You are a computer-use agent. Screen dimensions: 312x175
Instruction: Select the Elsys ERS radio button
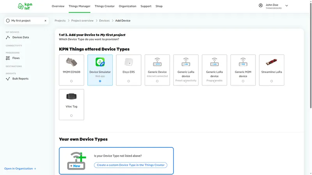(129, 81)
